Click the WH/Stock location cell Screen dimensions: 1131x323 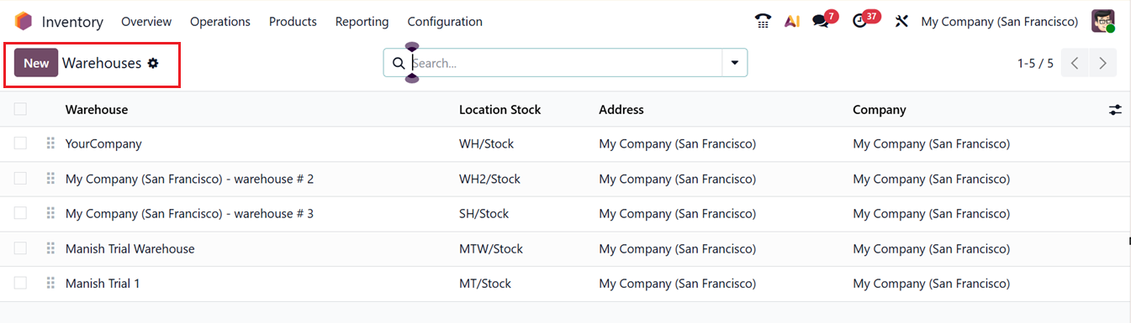click(486, 143)
